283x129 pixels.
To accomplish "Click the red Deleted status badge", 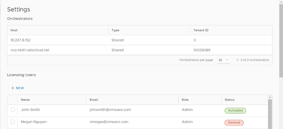I will 234,123.
